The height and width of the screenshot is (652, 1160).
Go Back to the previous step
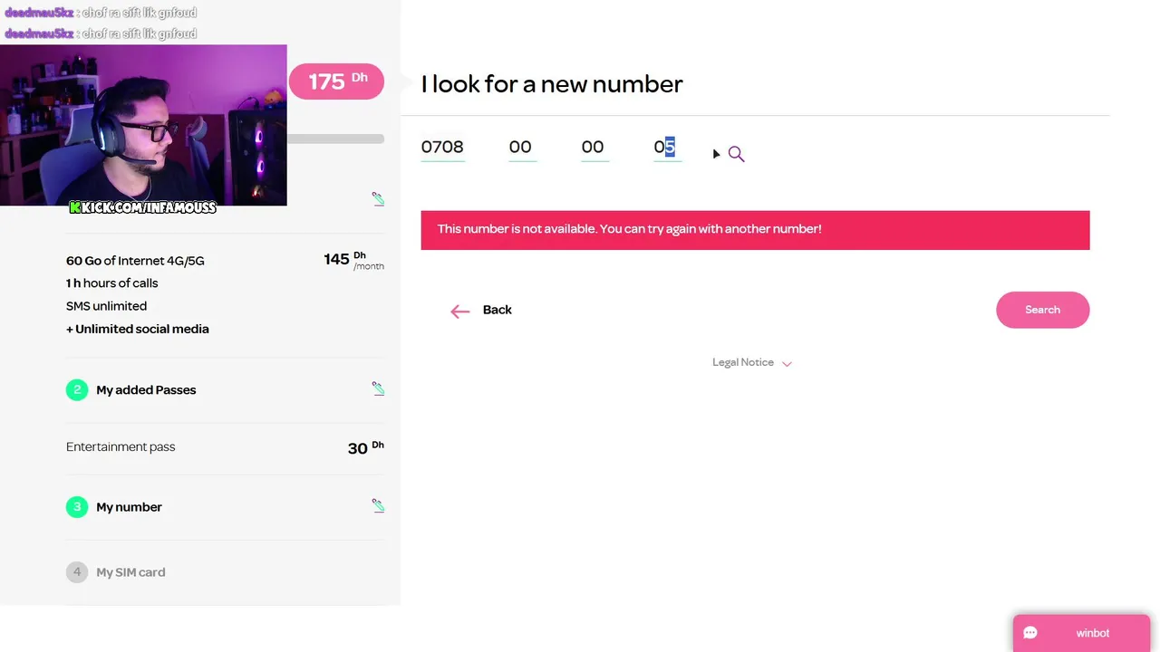tap(497, 310)
